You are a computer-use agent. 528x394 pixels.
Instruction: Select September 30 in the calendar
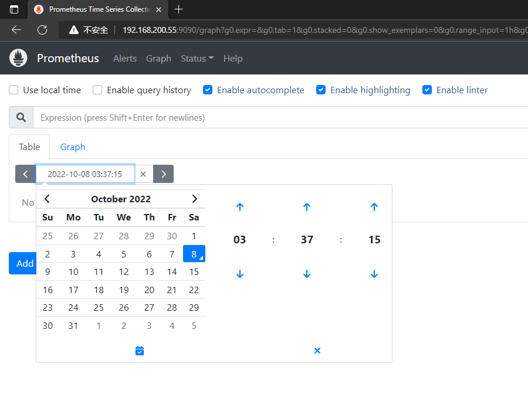(172, 236)
